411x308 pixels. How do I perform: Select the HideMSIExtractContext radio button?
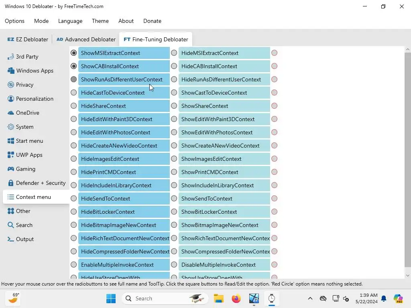pyautogui.click(x=174, y=53)
